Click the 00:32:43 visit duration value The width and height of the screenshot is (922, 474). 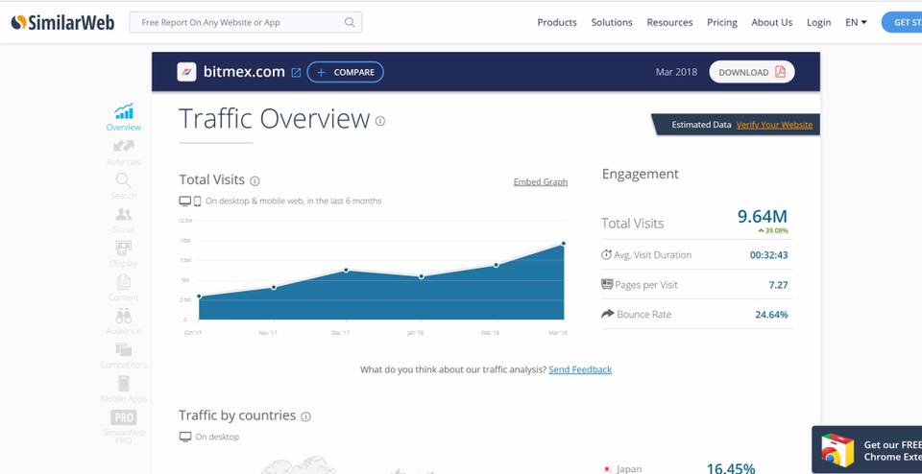768,255
